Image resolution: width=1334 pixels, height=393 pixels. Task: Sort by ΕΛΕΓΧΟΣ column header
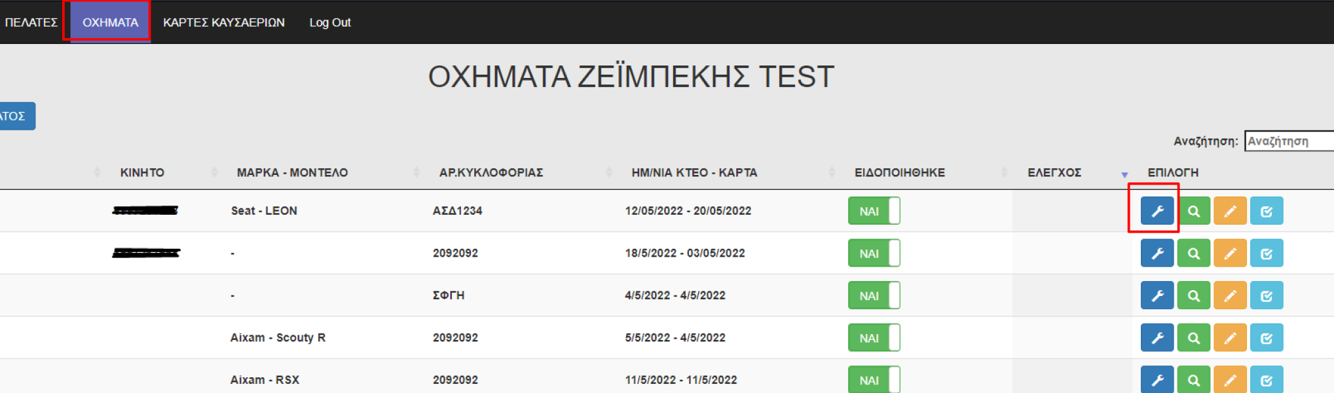click(x=1054, y=172)
